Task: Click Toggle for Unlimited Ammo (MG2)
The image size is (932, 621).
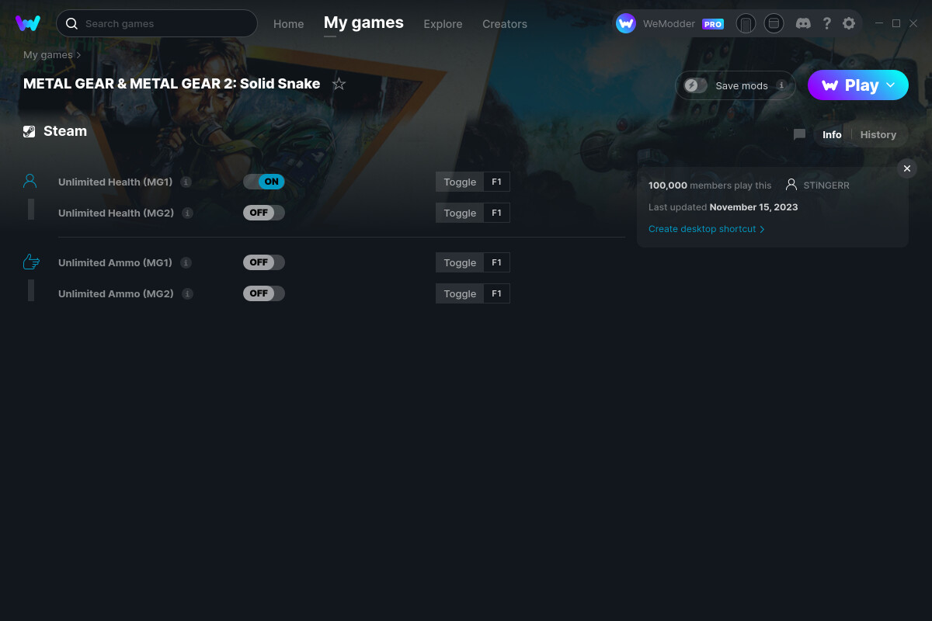Action: coord(460,293)
